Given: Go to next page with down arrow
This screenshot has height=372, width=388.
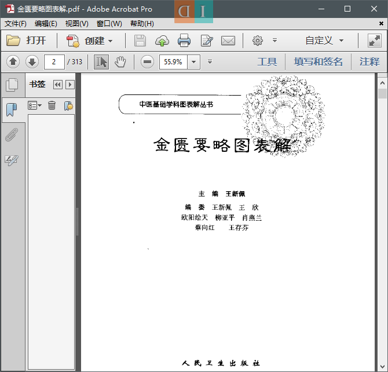Looking at the screenshot, I should click(32, 61).
